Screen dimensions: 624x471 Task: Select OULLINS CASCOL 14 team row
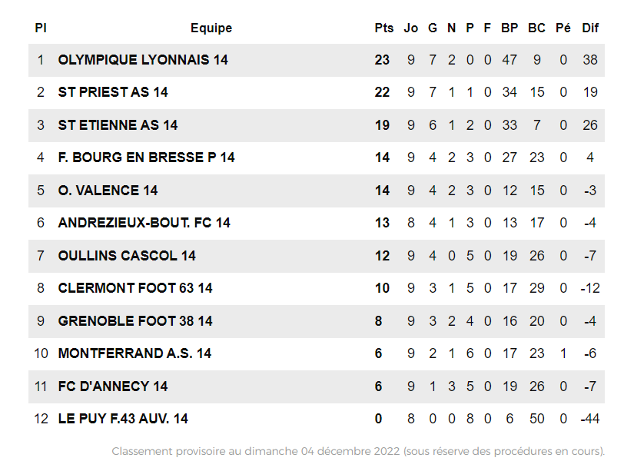[127, 256]
